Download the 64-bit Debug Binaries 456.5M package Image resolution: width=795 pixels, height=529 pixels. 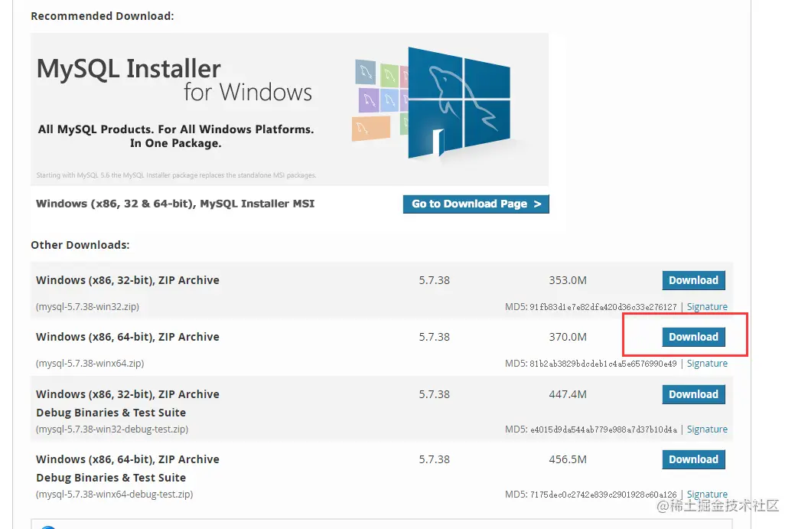click(693, 459)
